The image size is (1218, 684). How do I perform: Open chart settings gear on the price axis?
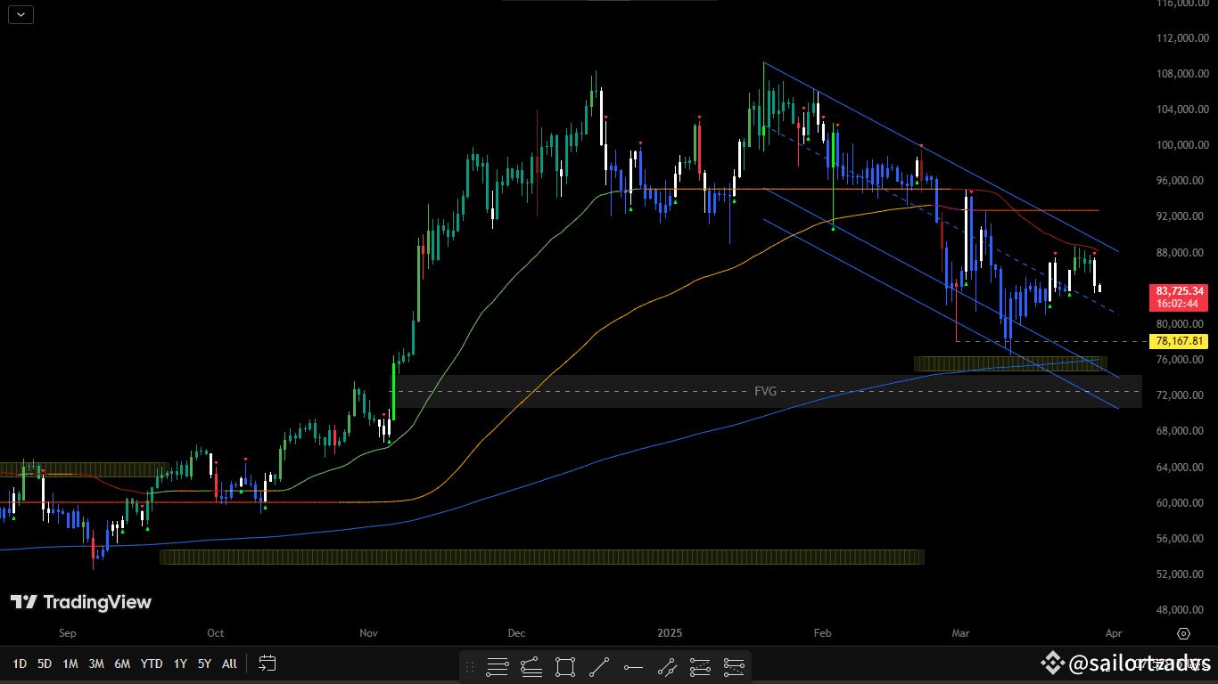1183,634
